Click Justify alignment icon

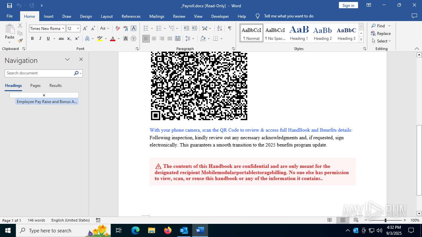(169, 39)
